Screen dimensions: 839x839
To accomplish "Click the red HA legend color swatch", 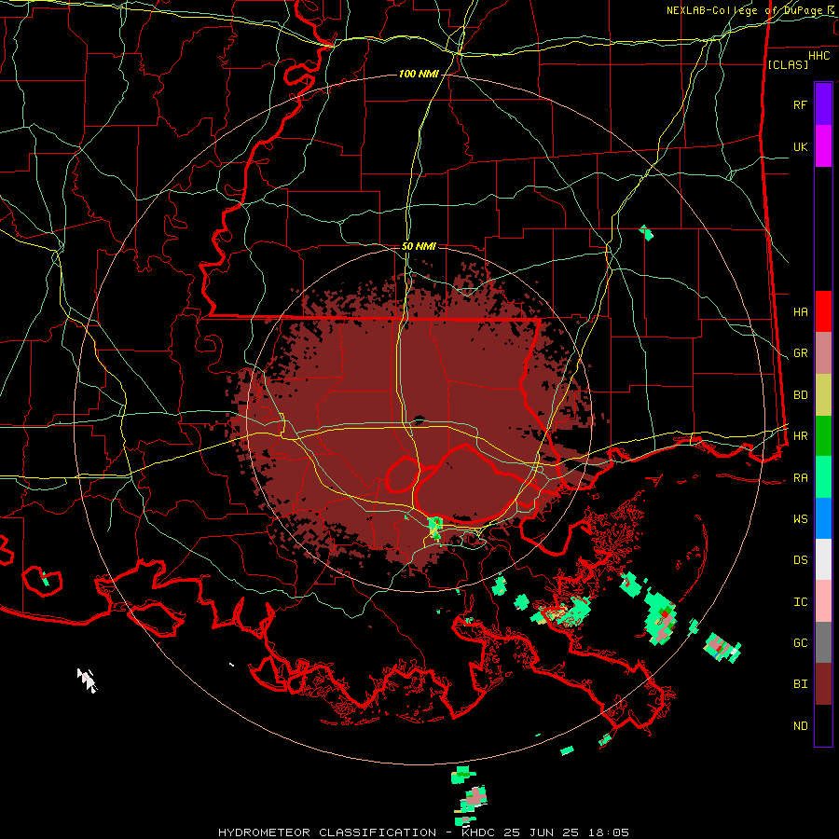I will coord(823,311).
